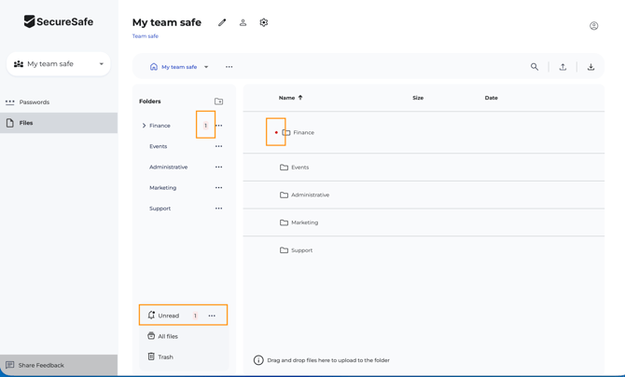The height and width of the screenshot is (377, 625).
Task: Click the download icon in toolbar
Action: click(590, 67)
